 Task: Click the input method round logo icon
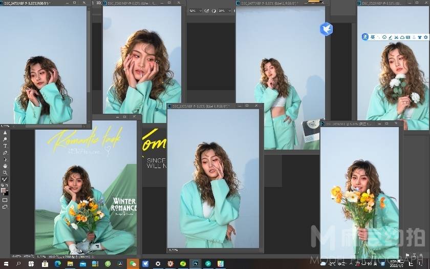click(365, 37)
